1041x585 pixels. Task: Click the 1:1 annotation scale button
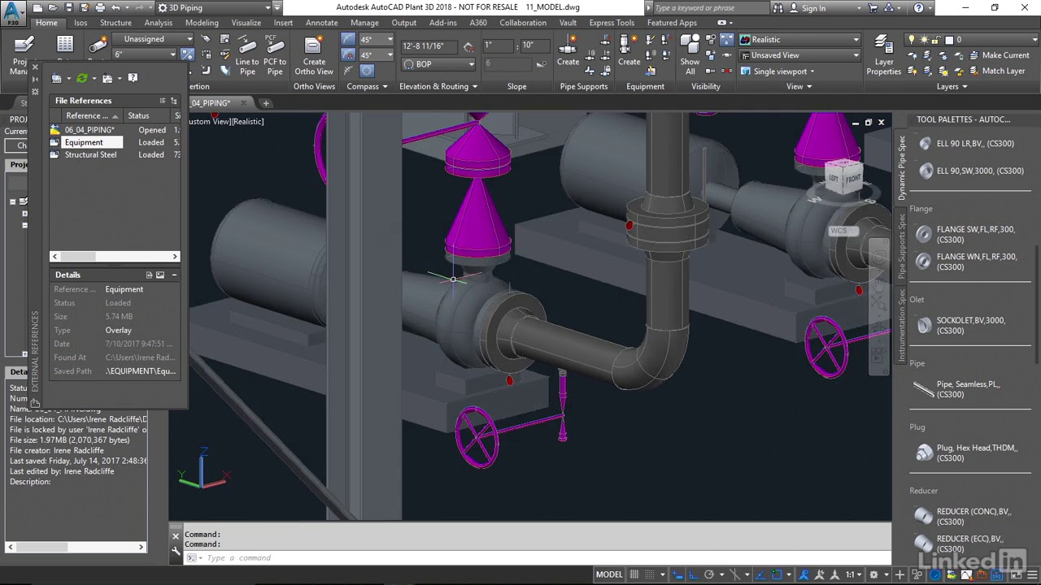pos(852,574)
